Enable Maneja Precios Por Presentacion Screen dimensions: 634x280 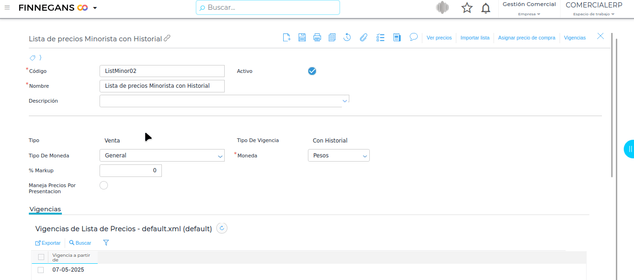click(x=104, y=185)
